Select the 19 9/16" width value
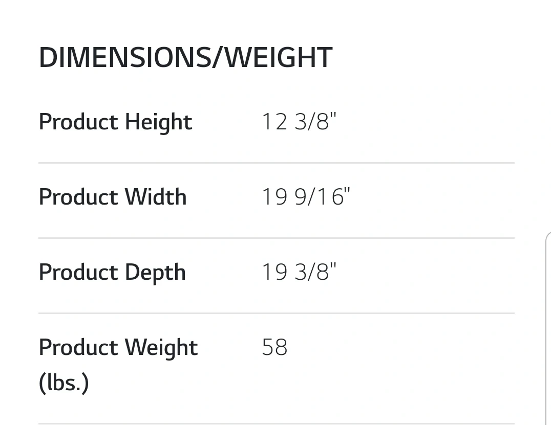Screen dimensions: 551x425 [x=306, y=197]
